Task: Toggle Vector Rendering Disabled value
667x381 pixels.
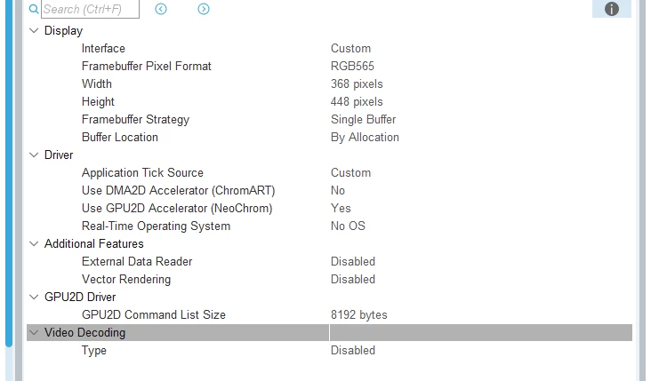Action: tap(353, 280)
